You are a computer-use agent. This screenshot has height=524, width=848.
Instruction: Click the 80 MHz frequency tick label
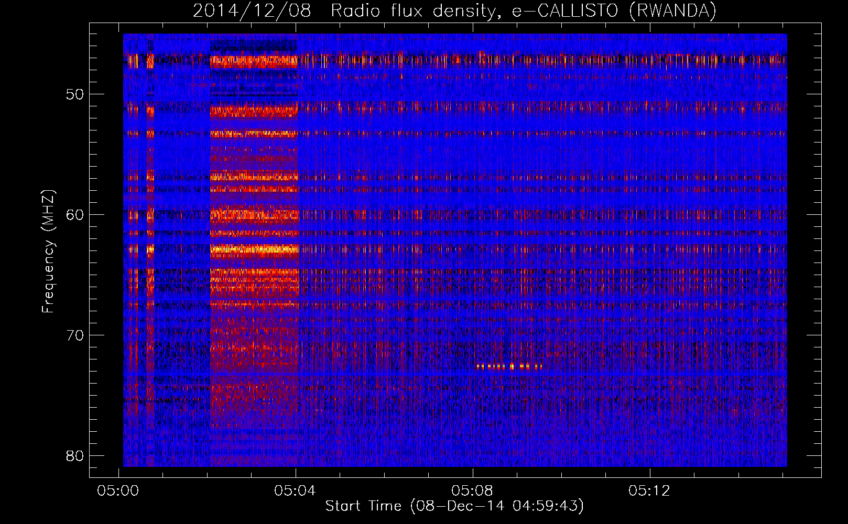[75, 456]
